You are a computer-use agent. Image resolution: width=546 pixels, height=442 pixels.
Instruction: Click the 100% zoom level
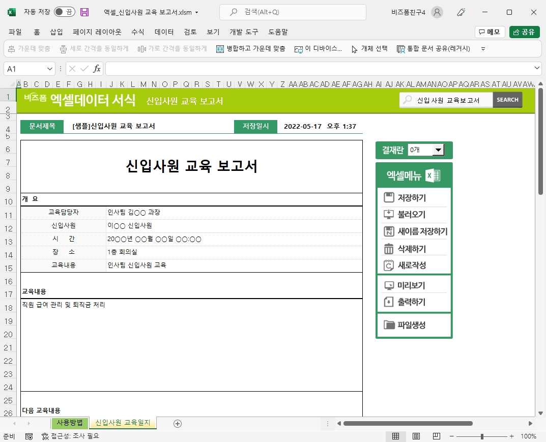(x=528, y=436)
